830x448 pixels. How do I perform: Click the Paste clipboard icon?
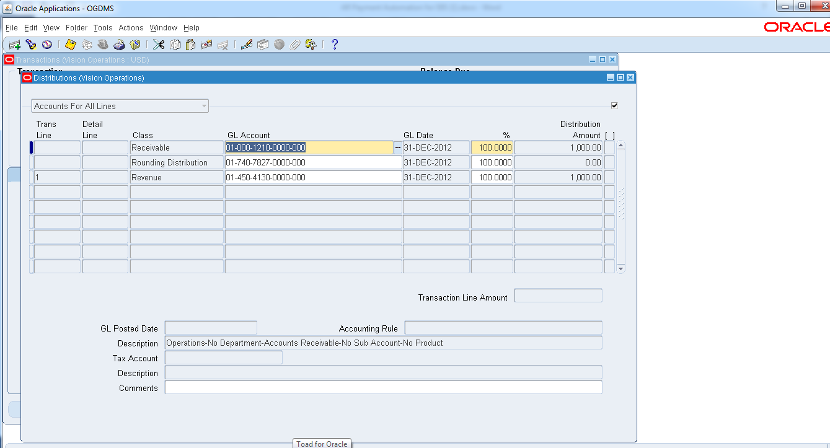coord(191,45)
